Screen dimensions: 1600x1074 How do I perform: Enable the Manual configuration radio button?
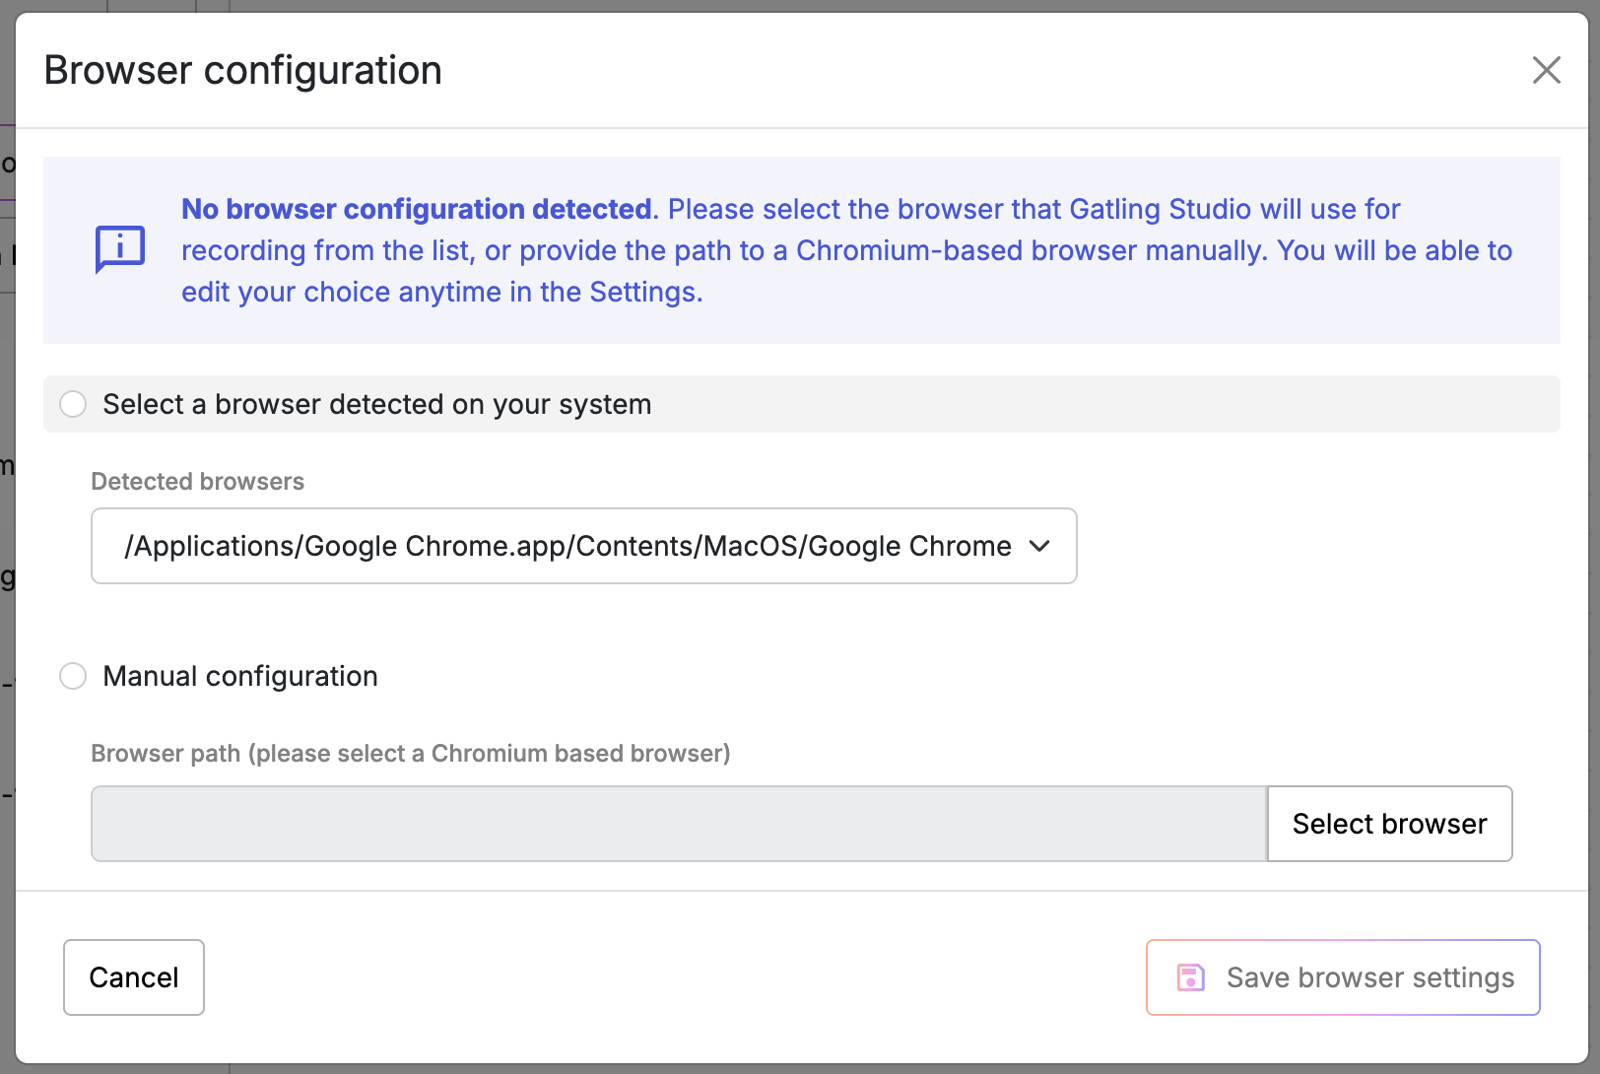point(73,676)
